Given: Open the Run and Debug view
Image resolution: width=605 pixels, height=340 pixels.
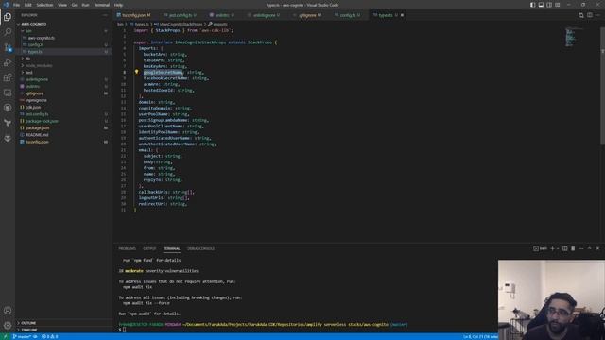Looking at the screenshot, I should [x=8, y=62].
